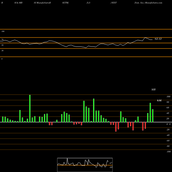
Task: Click the last green bar in MR chart
Action: (153, 116)
